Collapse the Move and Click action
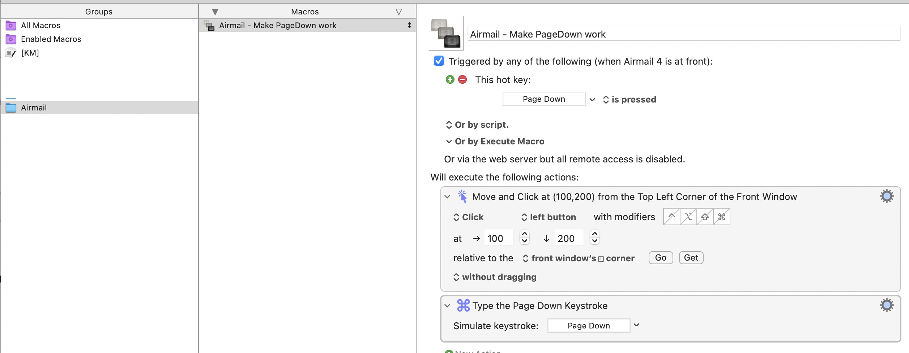 447,197
